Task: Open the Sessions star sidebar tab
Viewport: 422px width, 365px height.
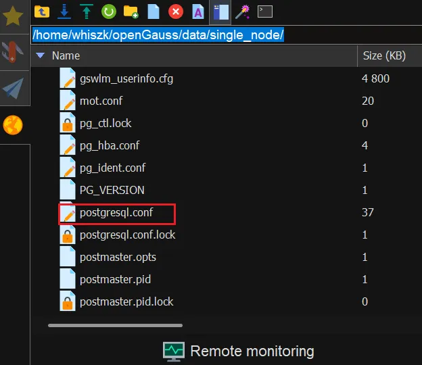Action: pos(13,16)
